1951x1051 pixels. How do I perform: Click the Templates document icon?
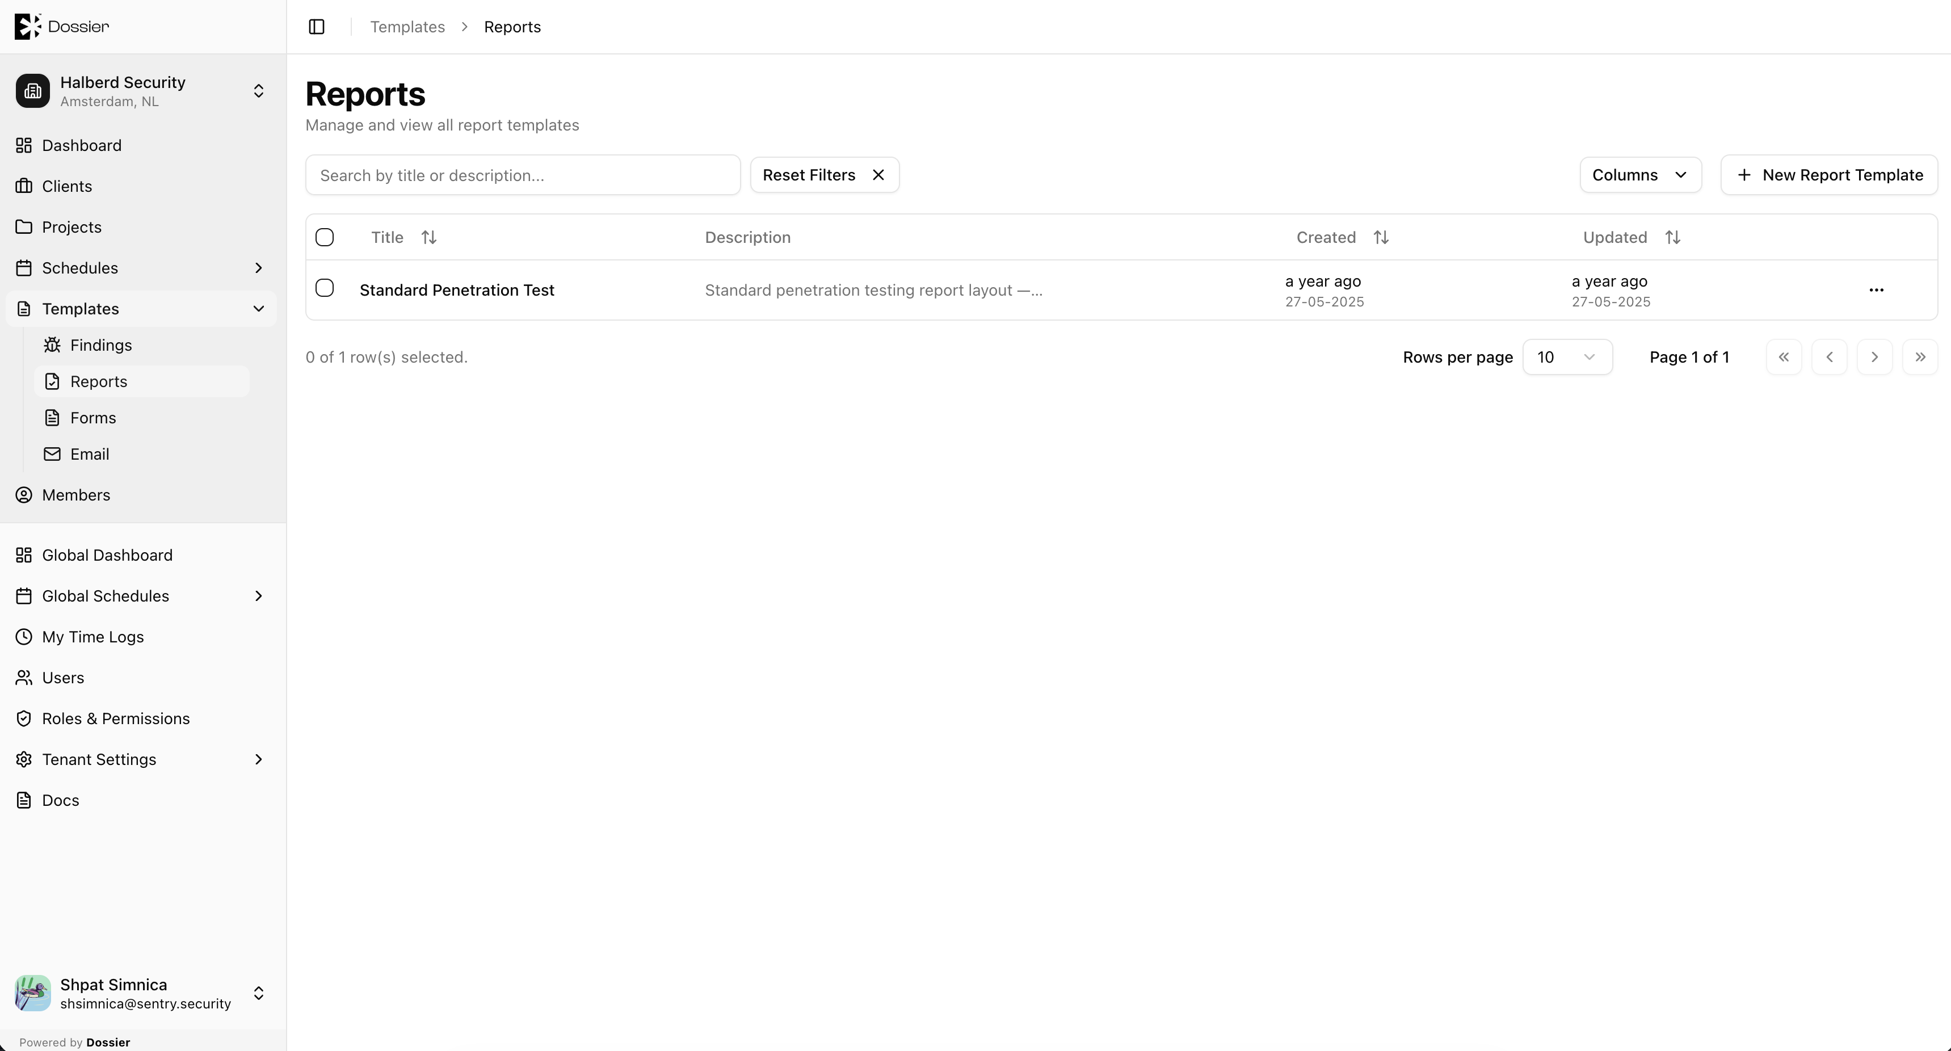[24, 309]
